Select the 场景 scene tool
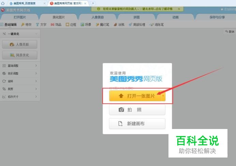Image resolution: width=236 pixels, height=166 pixels. 86,24
